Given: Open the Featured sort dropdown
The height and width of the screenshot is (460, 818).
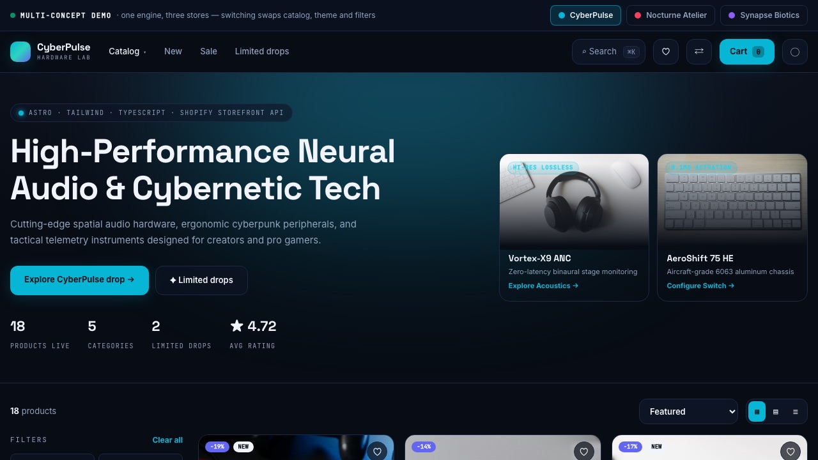Looking at the screenshot, I should pos(689,411).
